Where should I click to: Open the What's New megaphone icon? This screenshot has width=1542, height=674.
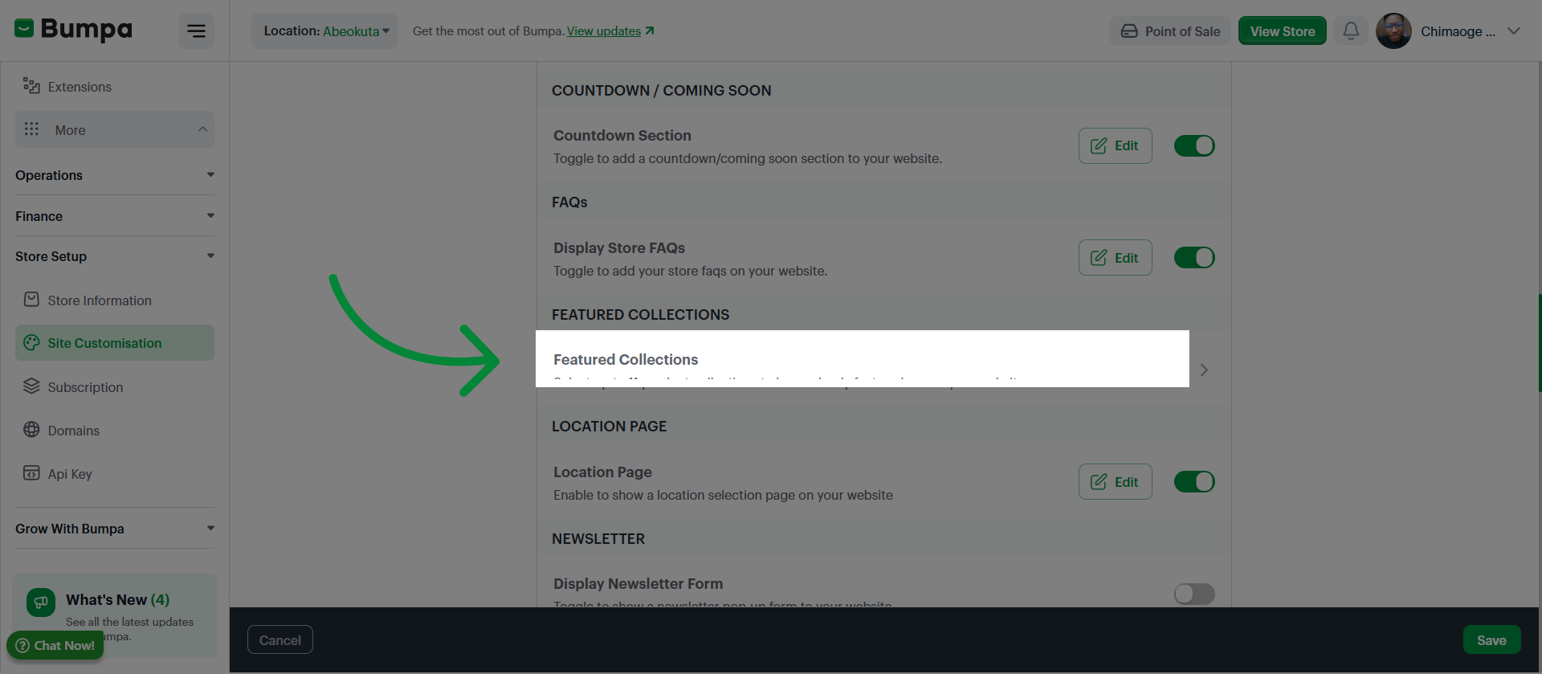click(x=41, y=603)
